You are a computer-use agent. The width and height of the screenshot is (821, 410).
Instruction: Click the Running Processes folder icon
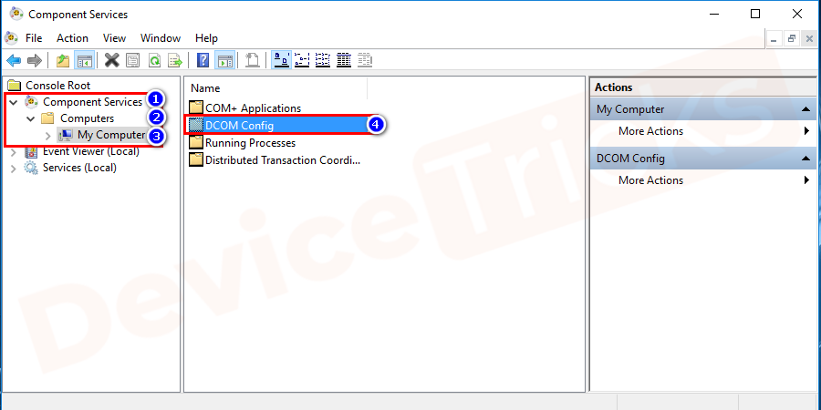(196, 142)
